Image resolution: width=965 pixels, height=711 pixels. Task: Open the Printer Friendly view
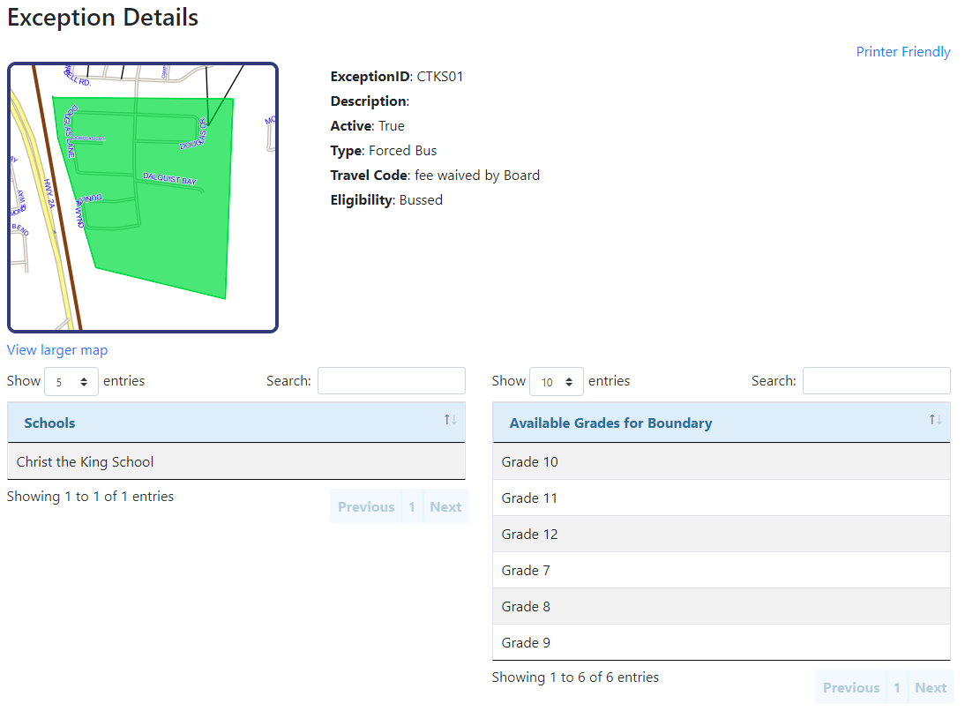coord(902,52)
